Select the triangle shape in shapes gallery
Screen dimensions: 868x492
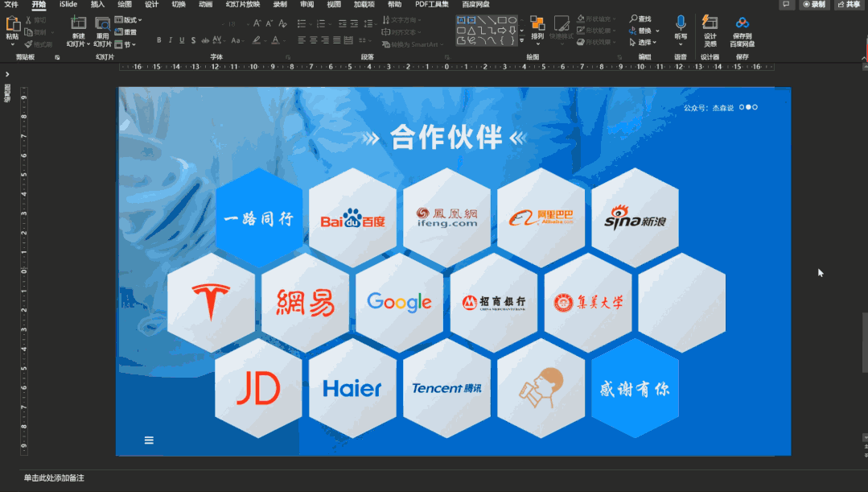pyautogui.click(x=471, y=31)
